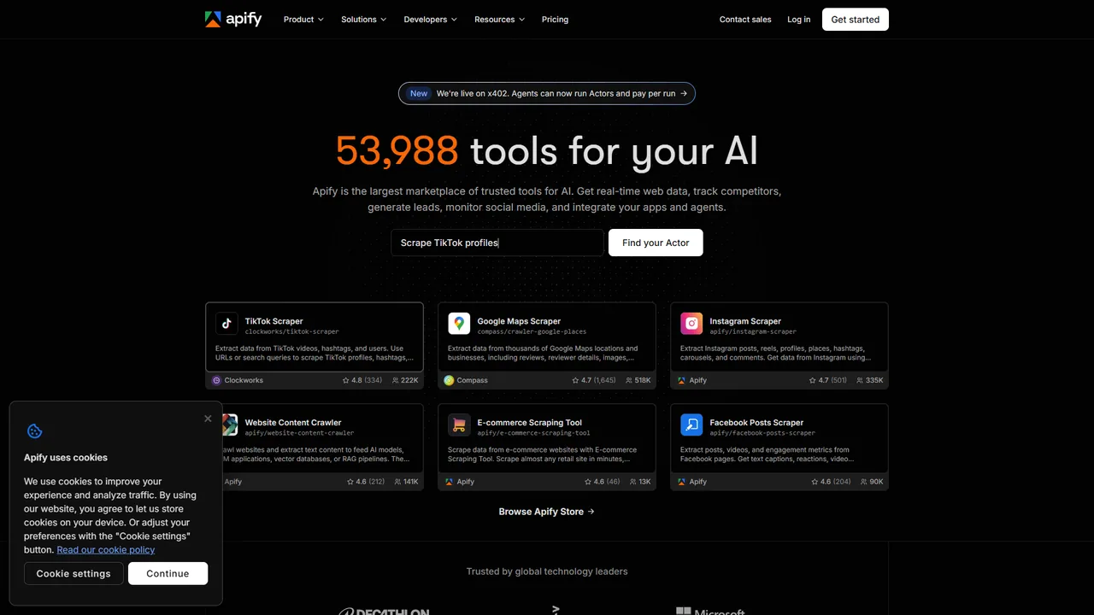Click the arrow in the x402 announcement
Viewport: 1094px width, 615px height.
point(684,94)
